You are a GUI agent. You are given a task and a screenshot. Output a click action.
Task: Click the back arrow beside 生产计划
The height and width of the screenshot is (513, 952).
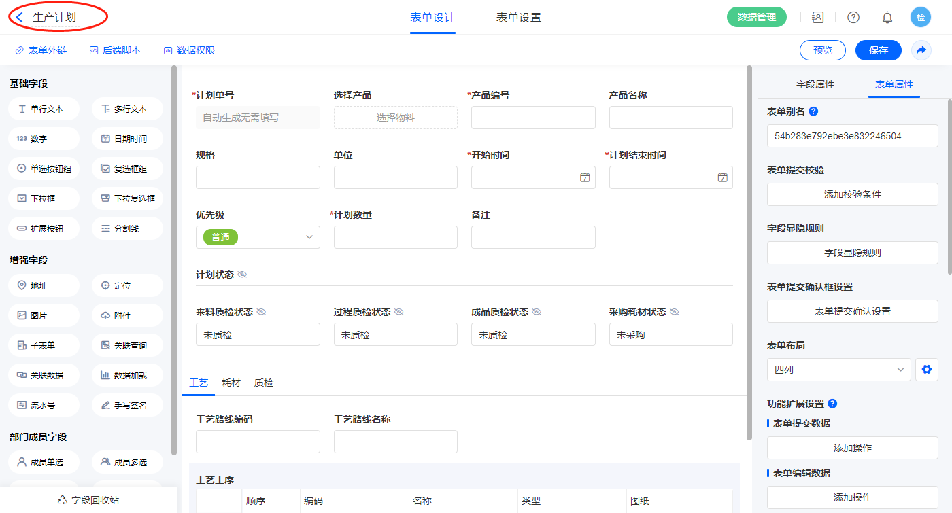point(20,18)
